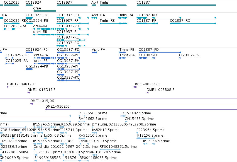Select the CG13924 gene feature
237x162 pixels.
[29, 5]
